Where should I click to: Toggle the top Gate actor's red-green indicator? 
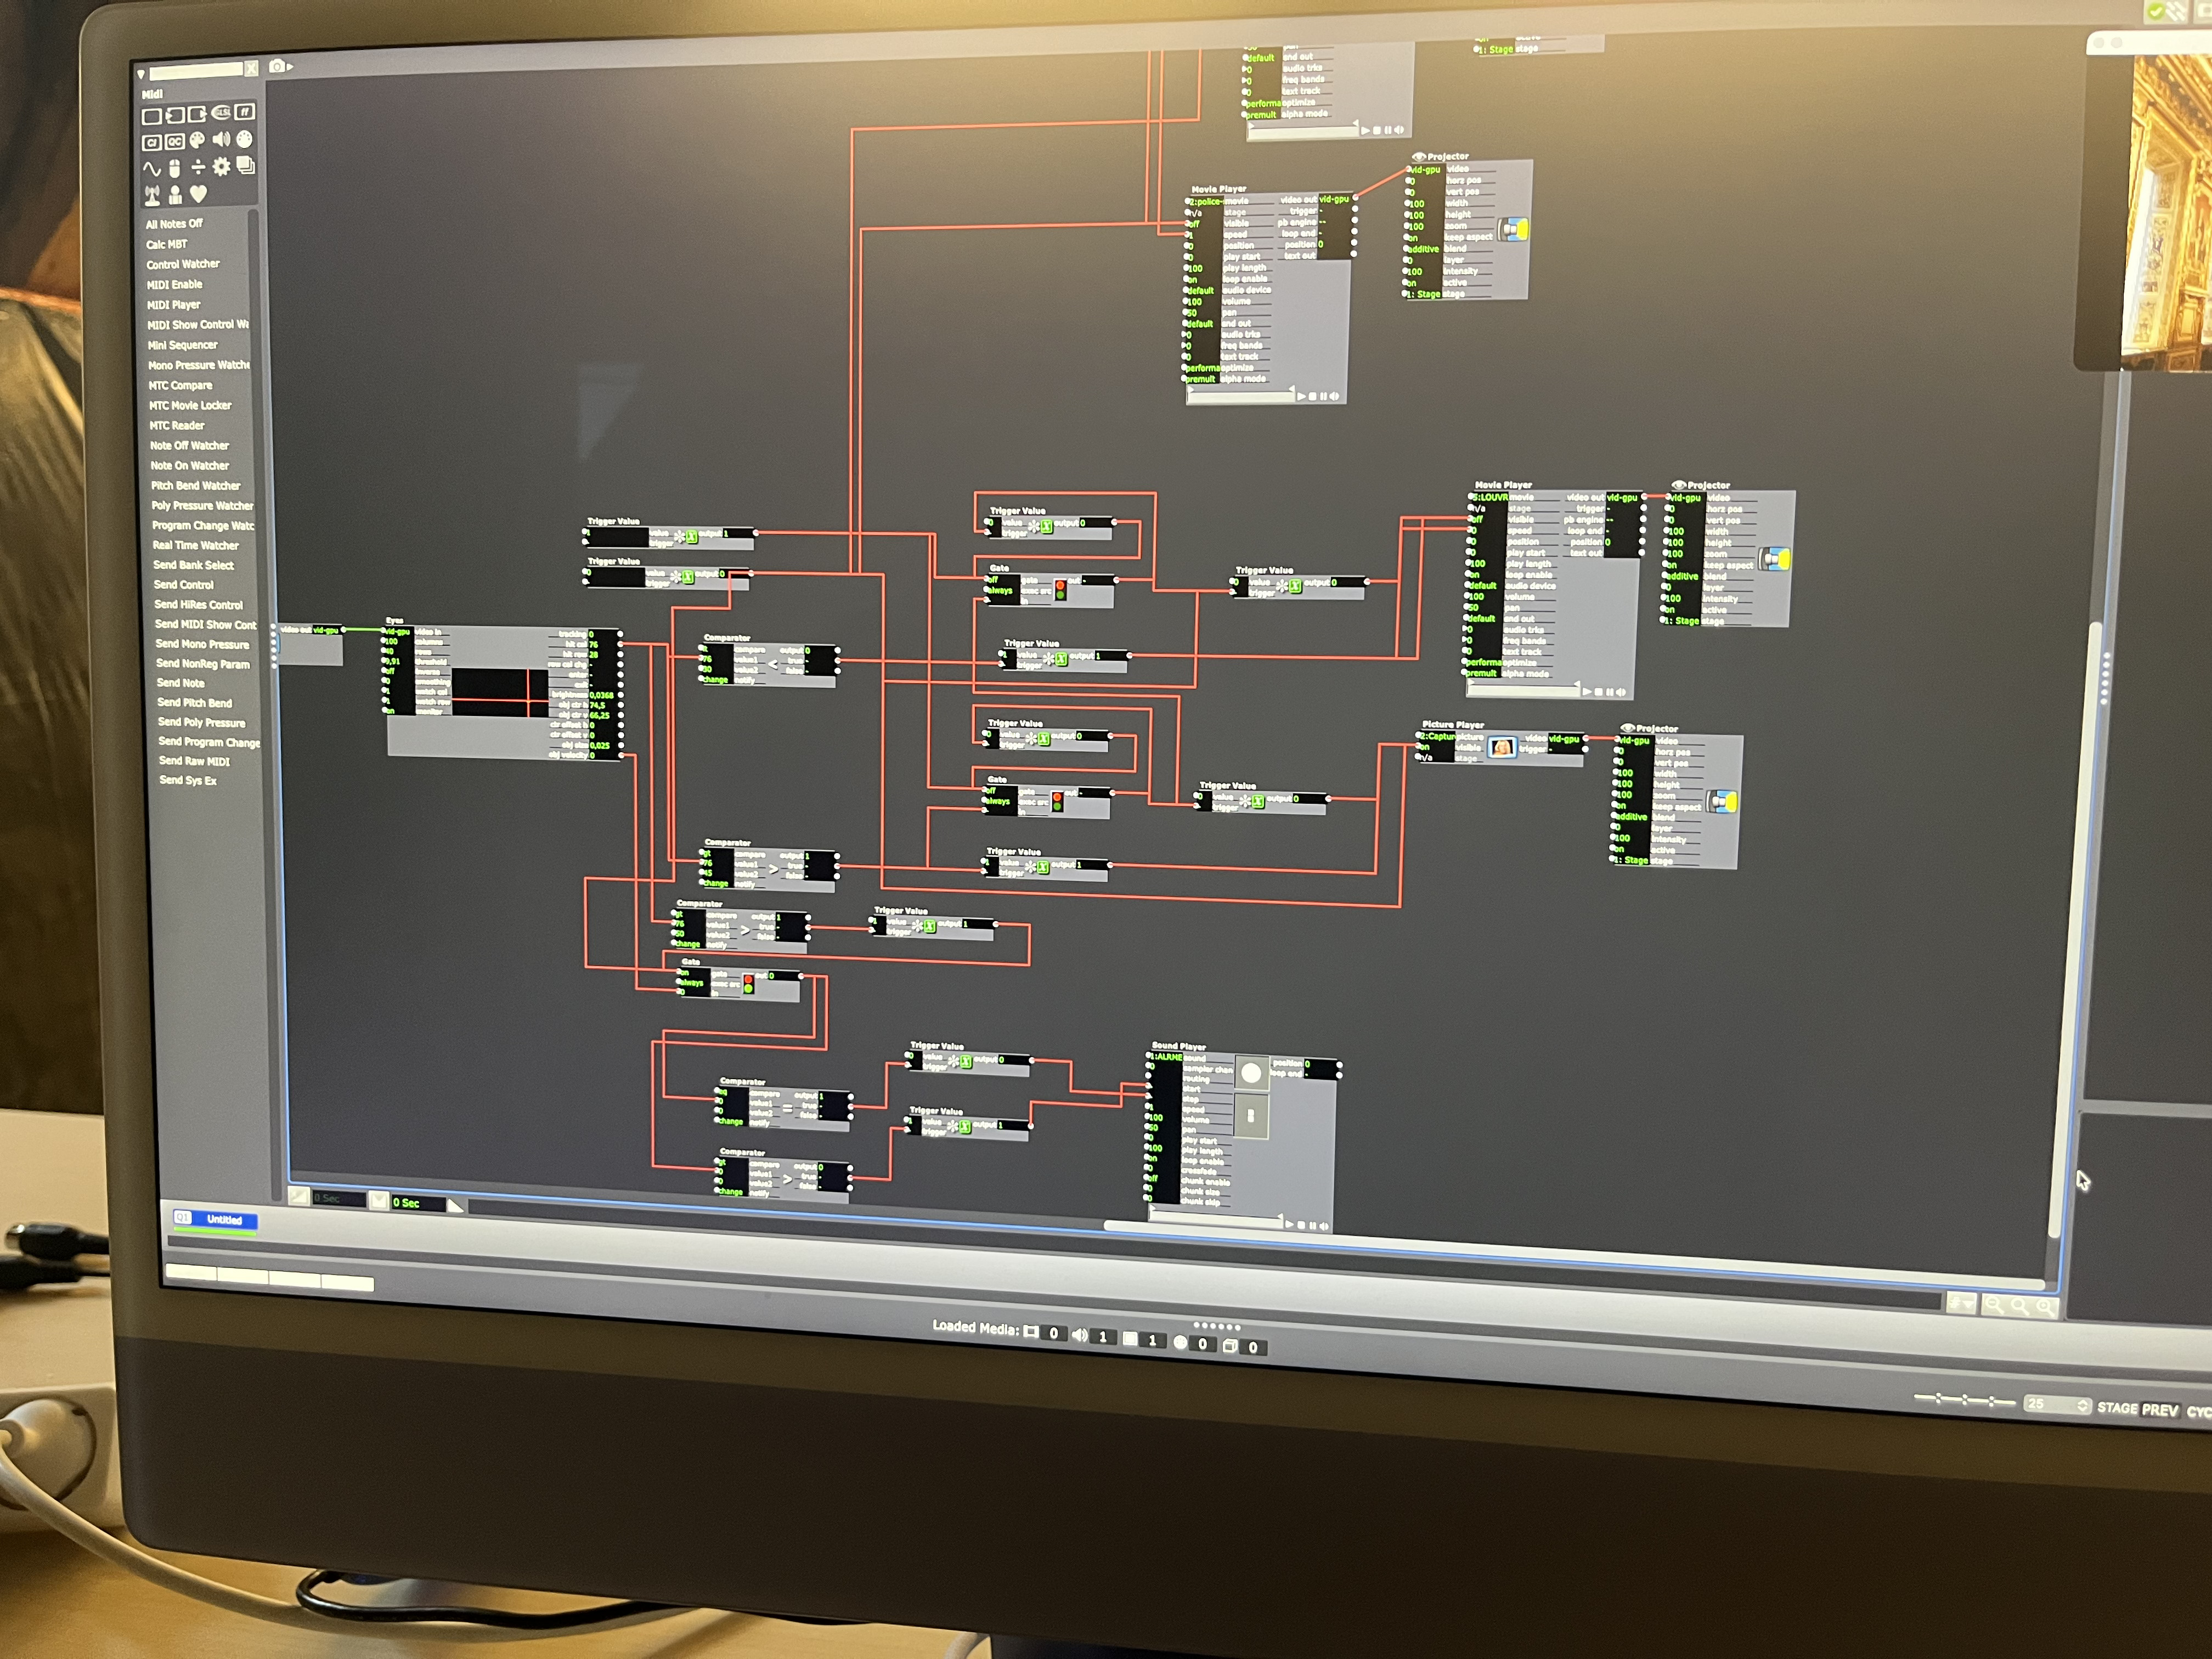(1060, 590)
